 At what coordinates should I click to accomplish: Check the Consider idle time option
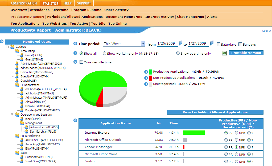(x=81, y=62)
